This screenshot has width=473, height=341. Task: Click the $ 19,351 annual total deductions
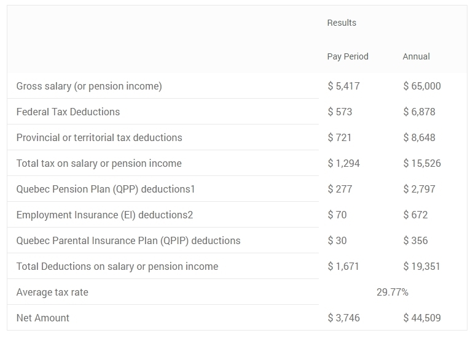tap(422, 266)
